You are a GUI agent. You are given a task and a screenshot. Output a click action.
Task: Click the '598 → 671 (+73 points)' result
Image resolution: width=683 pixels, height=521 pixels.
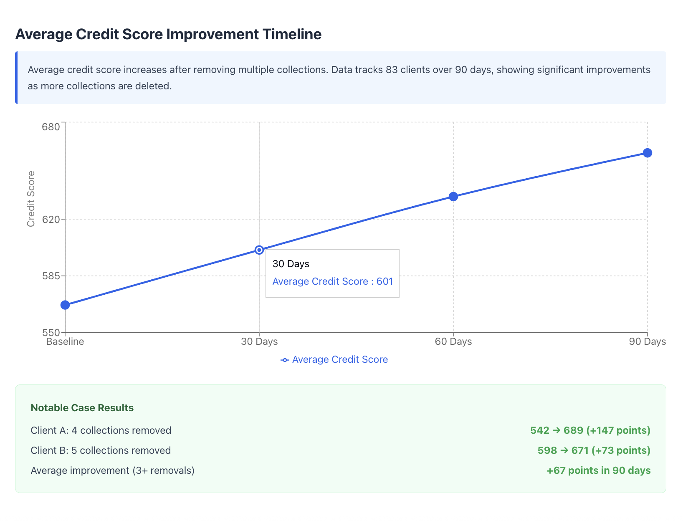(594, 450)
